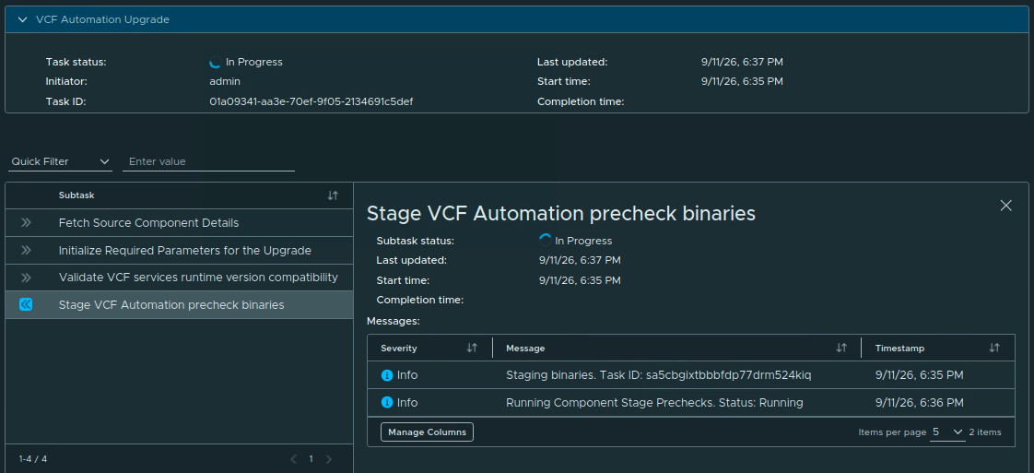Click the Subtask column header

76,195
